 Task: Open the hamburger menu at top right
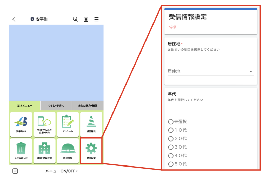(96, 19)
